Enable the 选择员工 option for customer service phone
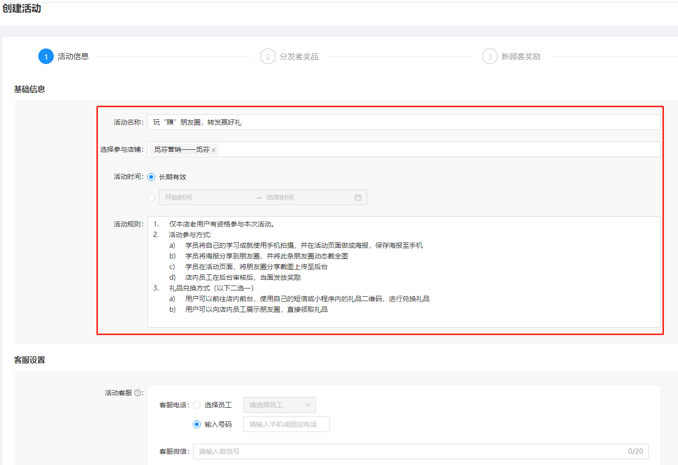Viewport: 678px width, 465px height. click(x=196, y=404)
